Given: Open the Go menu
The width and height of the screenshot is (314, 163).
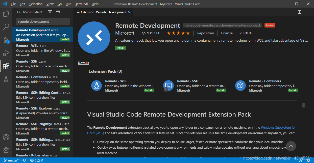Looking at the screenshot, I should (x=60, y=4).
